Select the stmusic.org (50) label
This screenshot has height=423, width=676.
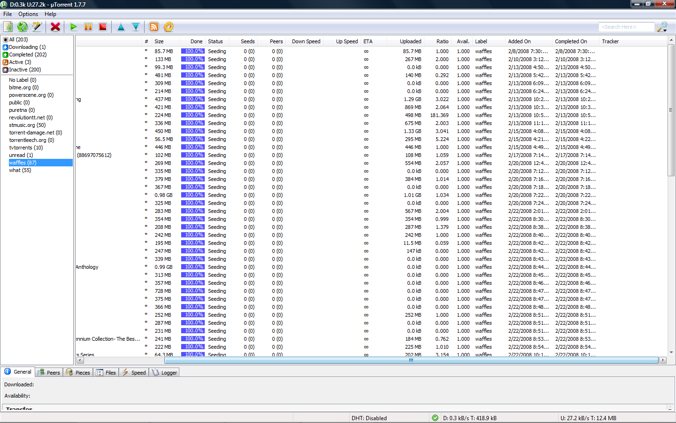(27, 125)
